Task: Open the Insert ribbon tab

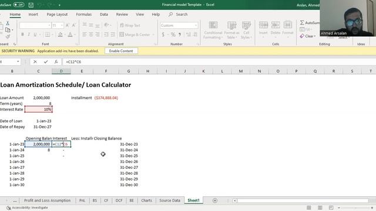Action: (33, 14)
